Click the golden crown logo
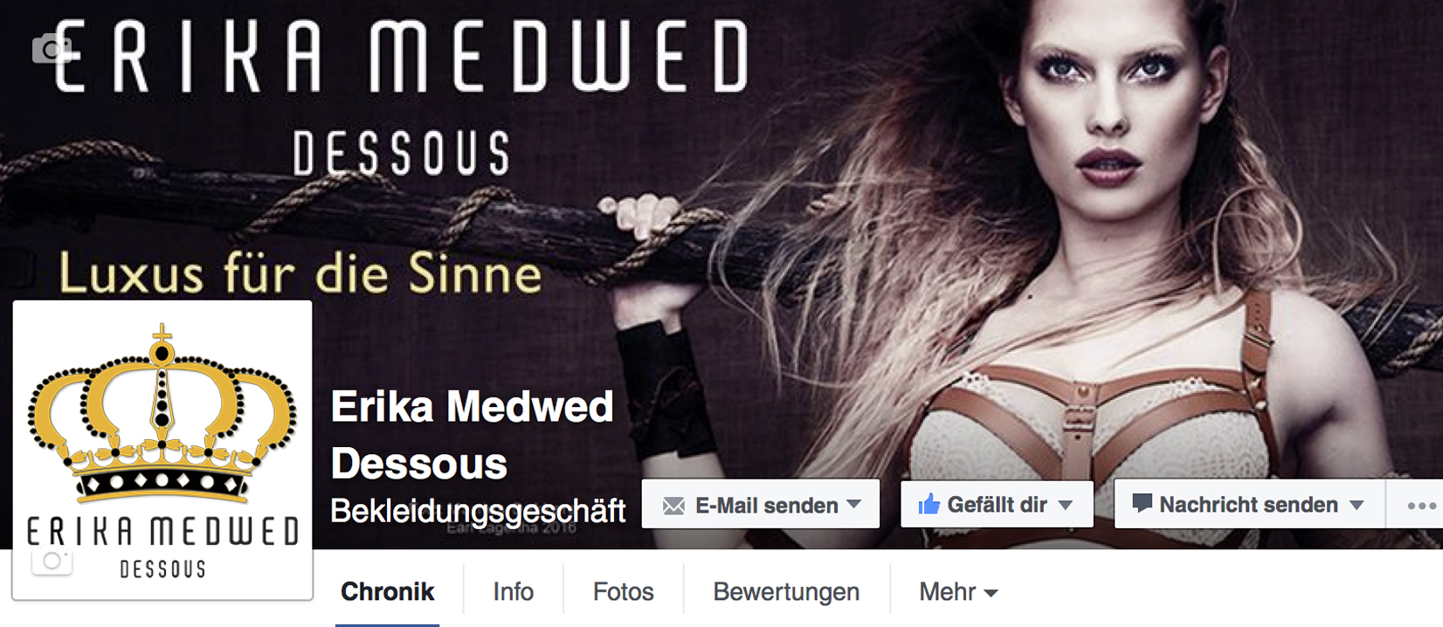The height and width of the screenshot is (627, 1443). click(x=162, y=413)
